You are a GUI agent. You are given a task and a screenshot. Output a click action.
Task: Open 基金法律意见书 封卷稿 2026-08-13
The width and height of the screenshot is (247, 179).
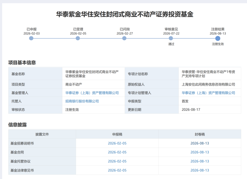[x=200, y=170]
